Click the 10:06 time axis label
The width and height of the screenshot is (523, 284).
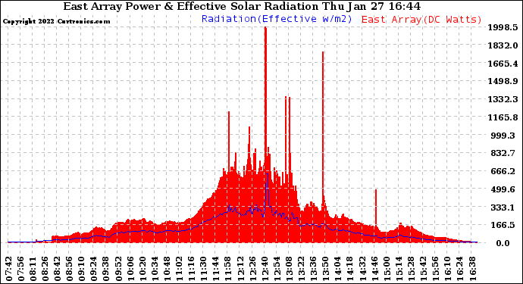(x=130, y=269)
